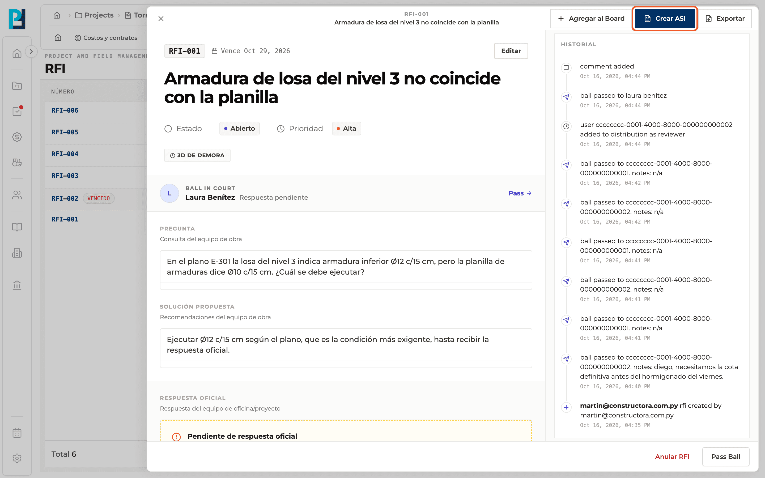Click the Crear ASI button

coord(665,19)
